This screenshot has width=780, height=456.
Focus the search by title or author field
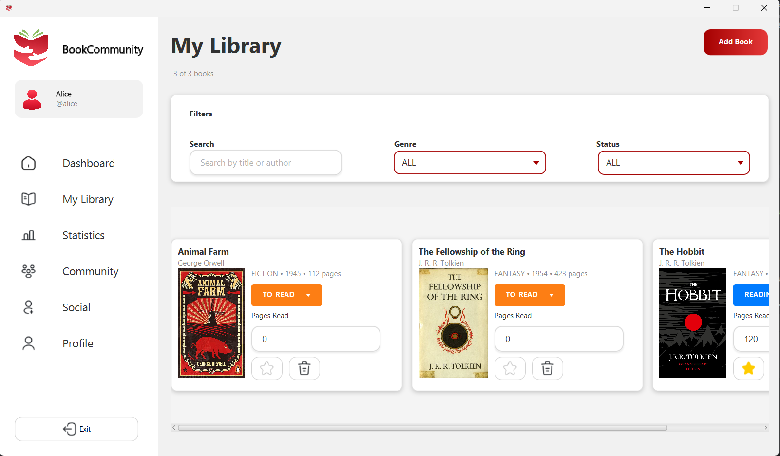266,163
